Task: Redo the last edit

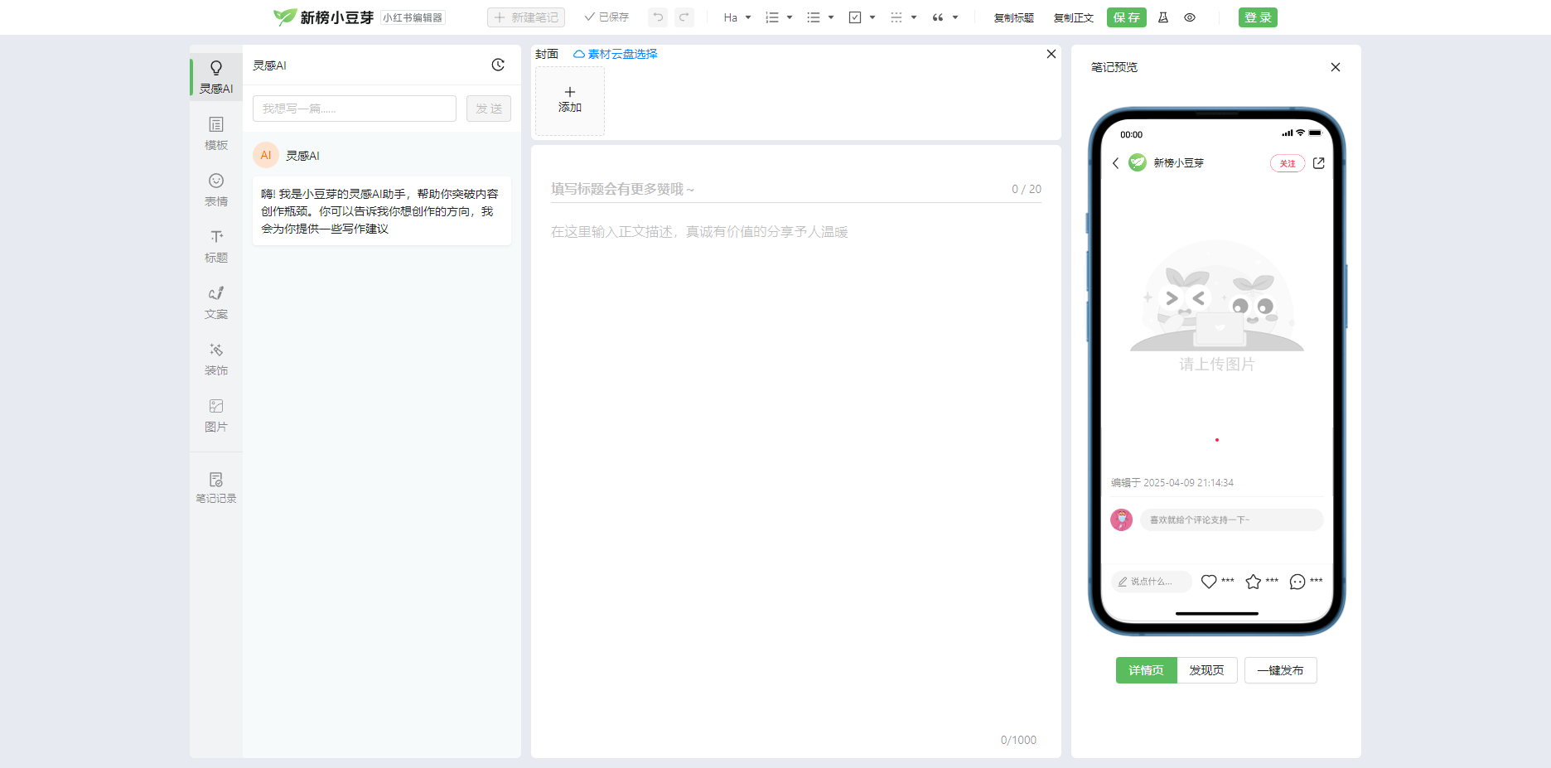Action: (684, 17)
